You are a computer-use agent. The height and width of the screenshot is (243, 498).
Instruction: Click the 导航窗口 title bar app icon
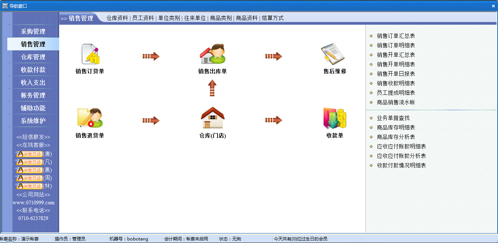(x=5, y=6)
